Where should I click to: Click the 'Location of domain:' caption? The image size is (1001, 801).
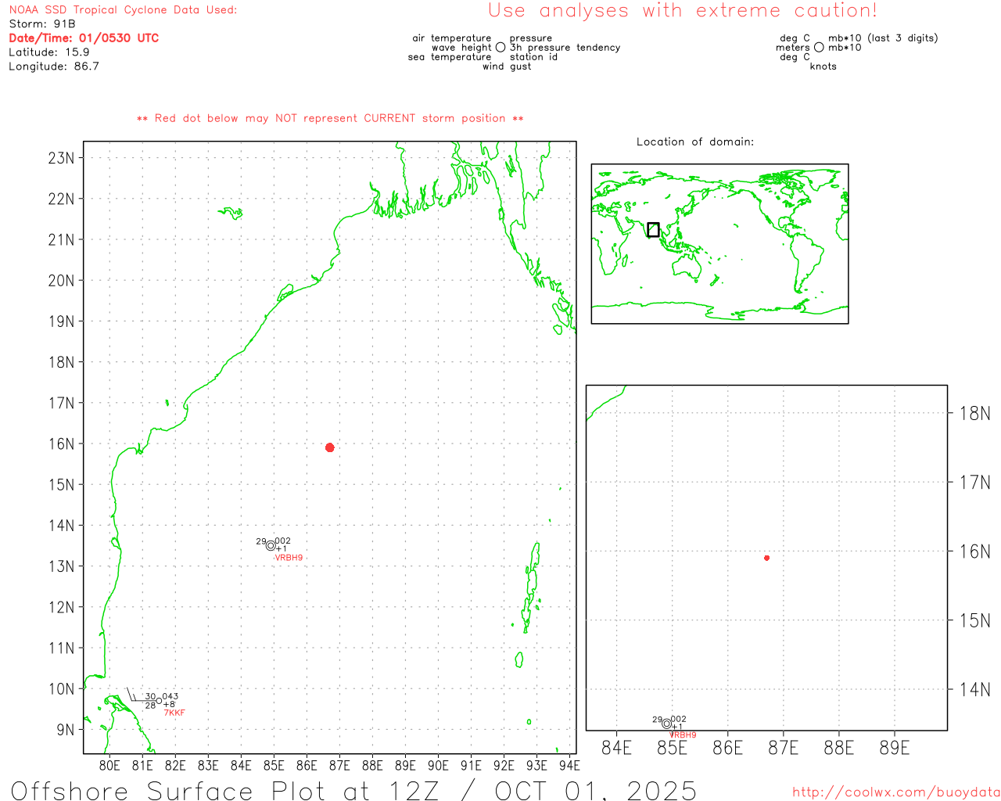point(694,142)
